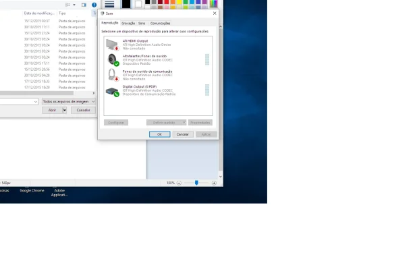The image size is (415, 259).
Task: Click the file list horizontal scrollbar thumb
Action: [x=36, y=93]
